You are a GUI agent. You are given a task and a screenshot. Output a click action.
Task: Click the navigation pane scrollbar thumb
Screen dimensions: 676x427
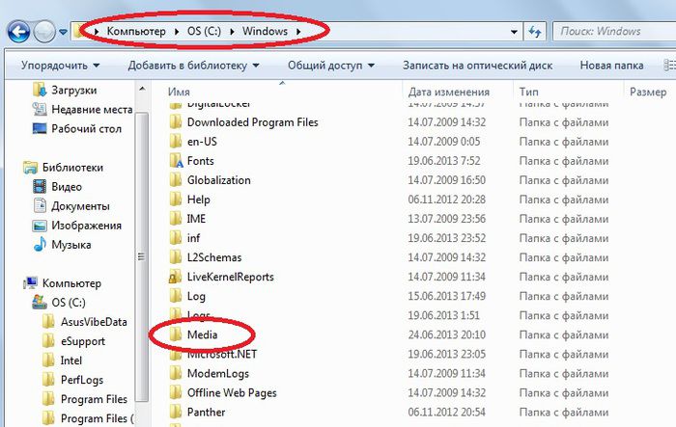coord(141,256)
